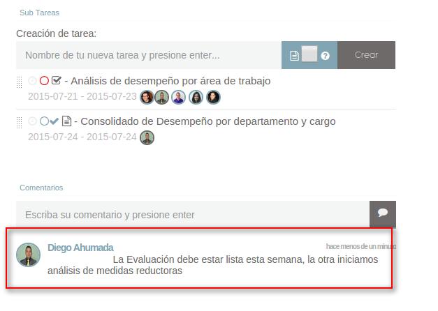Image resolution: width=438 pixels, height=311 pixels.
Task: Toggle the red status circle of the Análisis de desempeño task
Action: (44, 81)
